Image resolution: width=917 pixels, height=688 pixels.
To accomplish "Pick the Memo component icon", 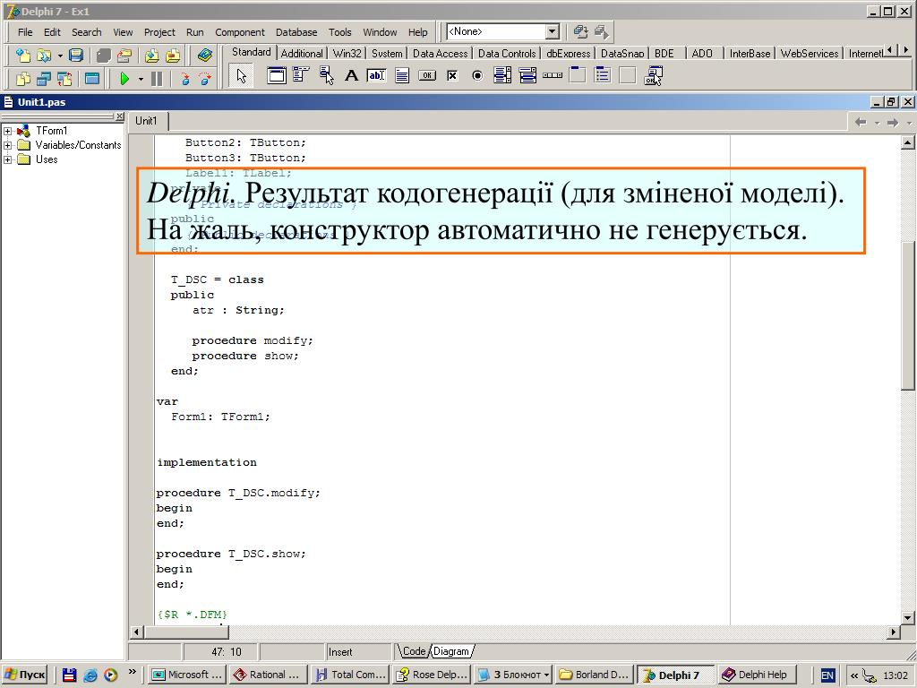I will pyautogui.click(x=402, y=75).
